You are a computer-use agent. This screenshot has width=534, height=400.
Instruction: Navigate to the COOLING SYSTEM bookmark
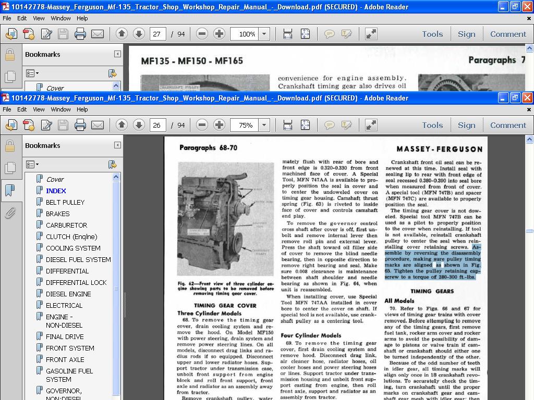coord(73,248)
